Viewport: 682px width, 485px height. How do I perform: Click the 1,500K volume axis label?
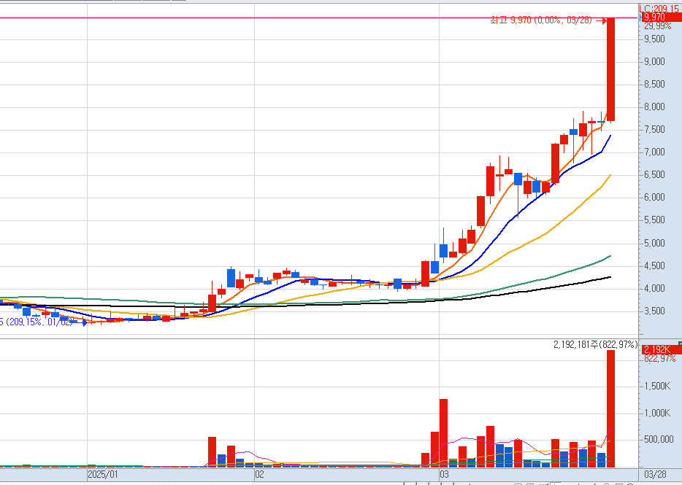tap(657, 386)
